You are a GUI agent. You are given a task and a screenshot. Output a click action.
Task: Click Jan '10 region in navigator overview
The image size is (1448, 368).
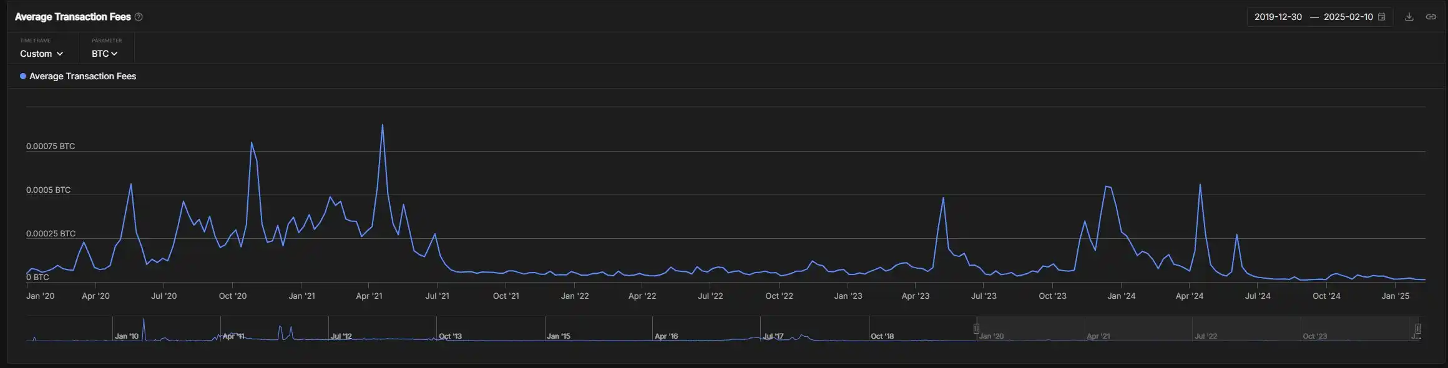(x=127, y=336)
